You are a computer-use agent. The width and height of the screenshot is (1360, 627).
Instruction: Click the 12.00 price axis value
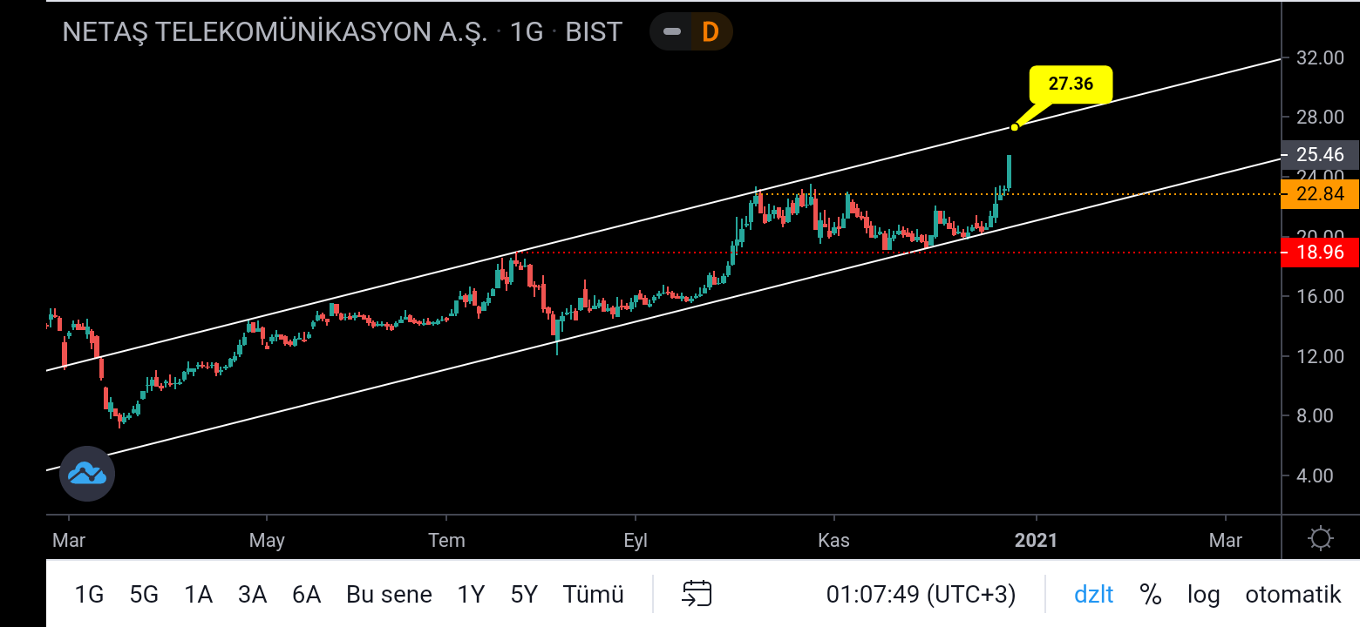point(1321,355)
